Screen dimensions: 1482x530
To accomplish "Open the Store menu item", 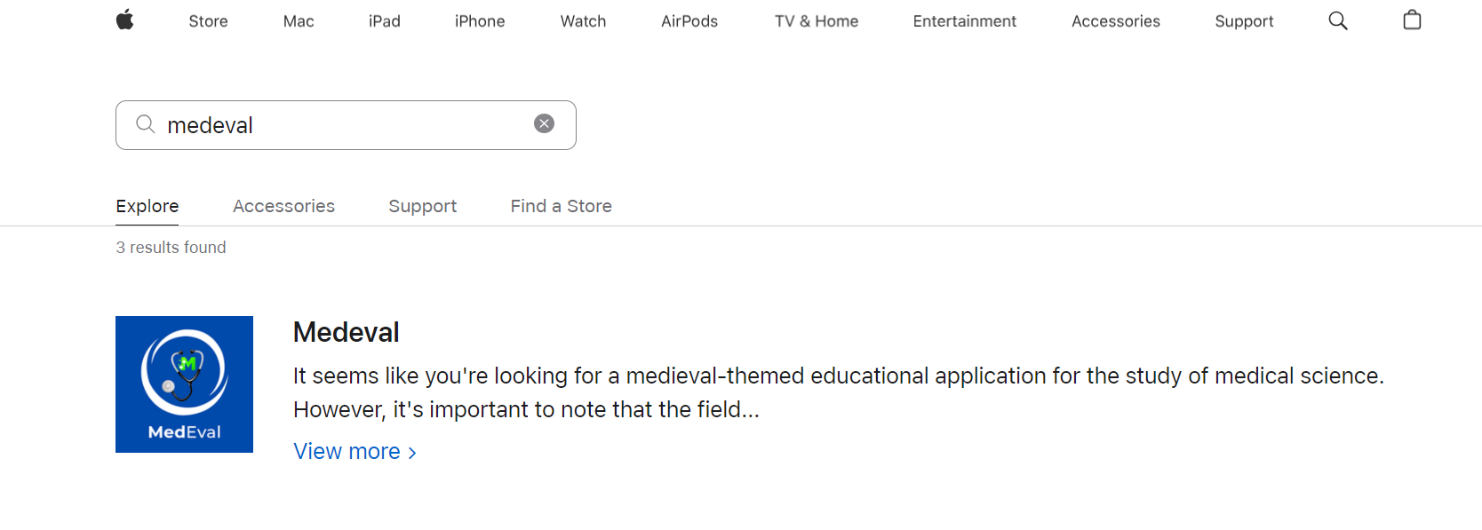I will 208,21.
